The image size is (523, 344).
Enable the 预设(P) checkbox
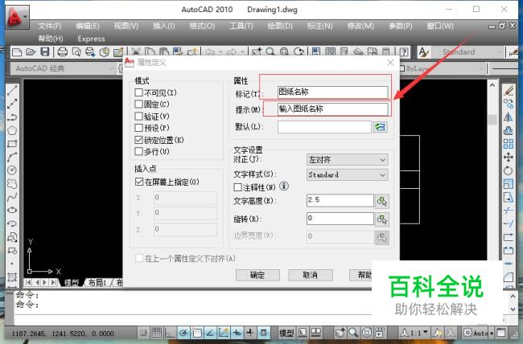tap(138, 128)
